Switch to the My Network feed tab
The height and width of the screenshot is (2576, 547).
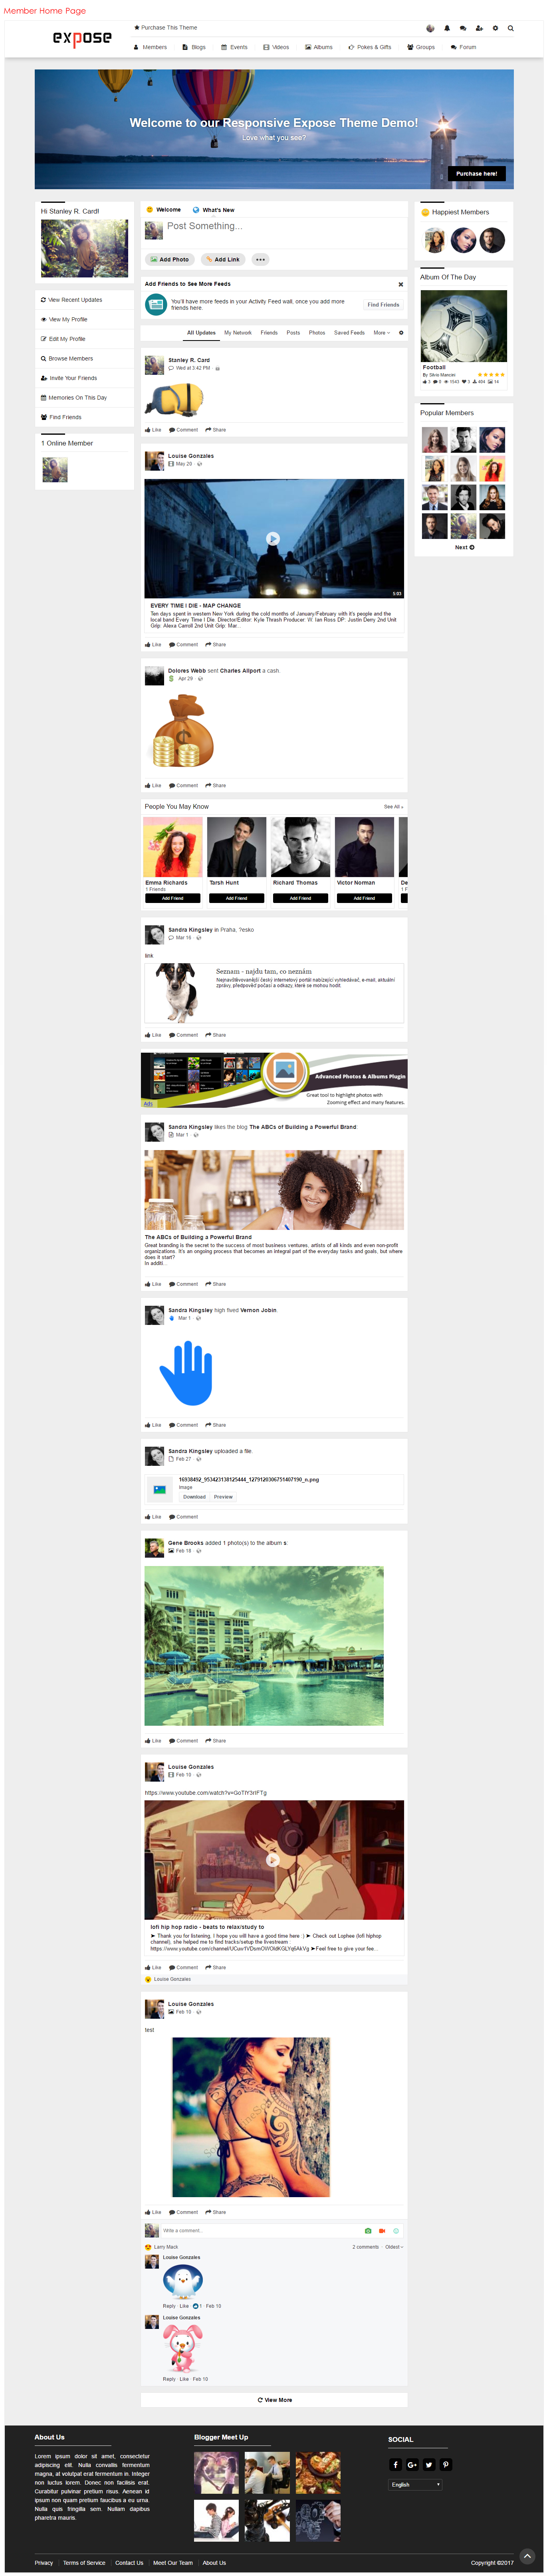(238, 333)
